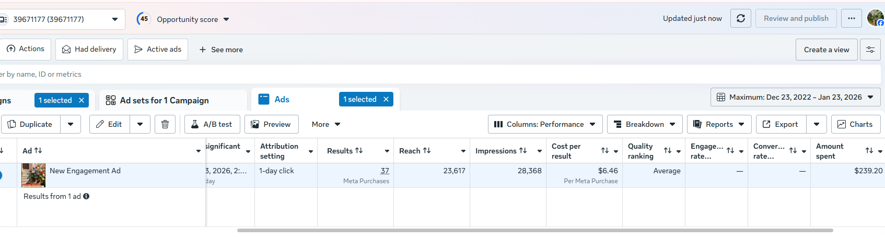Click the Create a view button
Screen dimensions: 885x239
(826, 50)
